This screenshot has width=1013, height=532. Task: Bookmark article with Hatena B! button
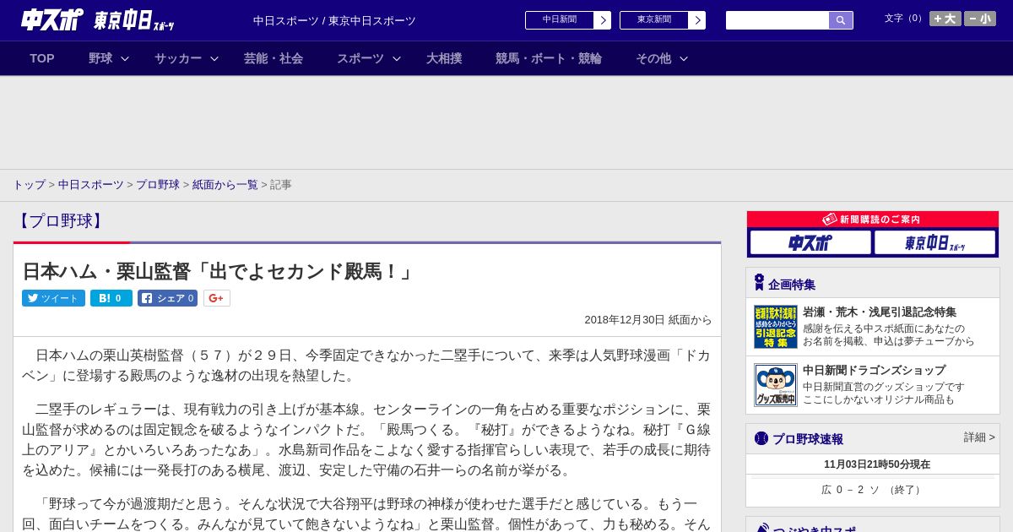[111, 298]
